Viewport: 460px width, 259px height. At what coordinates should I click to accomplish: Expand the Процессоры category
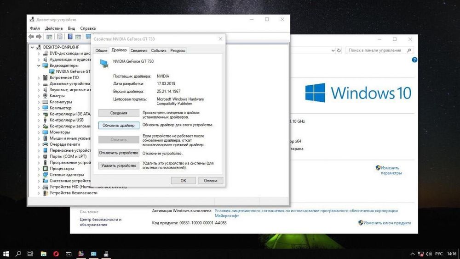pyautogui.click(x=39, y=169)
